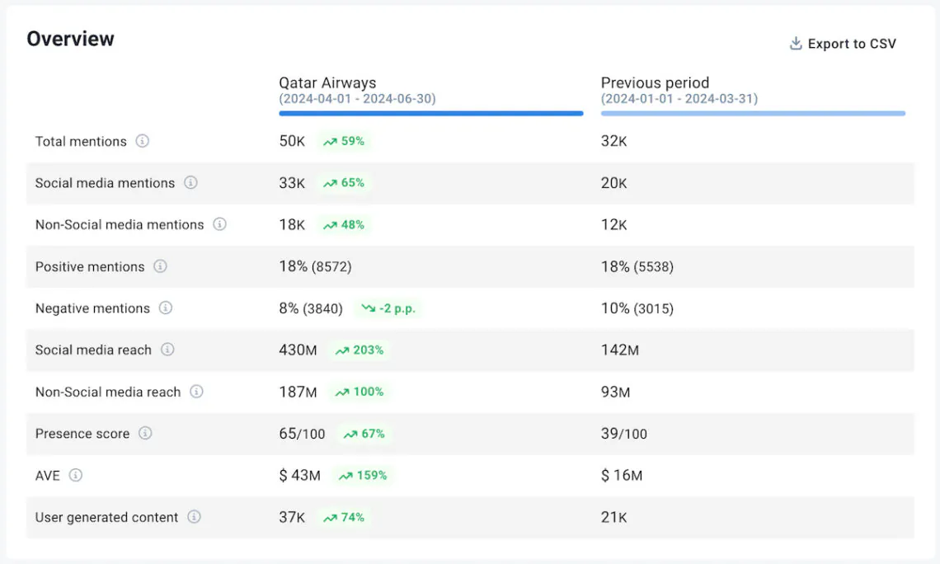Click info icon beside Social media mentions
The height and width of the screenshot is (564, 940).
pos(190,182)
